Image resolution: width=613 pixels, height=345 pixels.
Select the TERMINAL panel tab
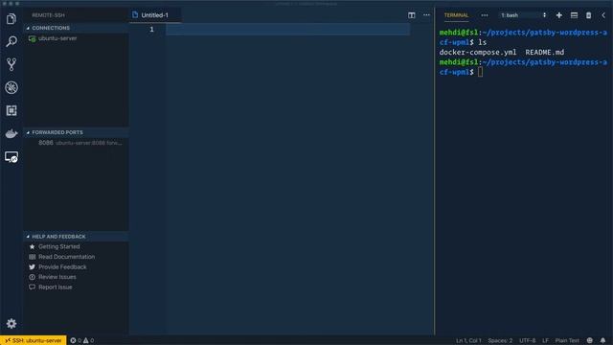tap(456, 15)
